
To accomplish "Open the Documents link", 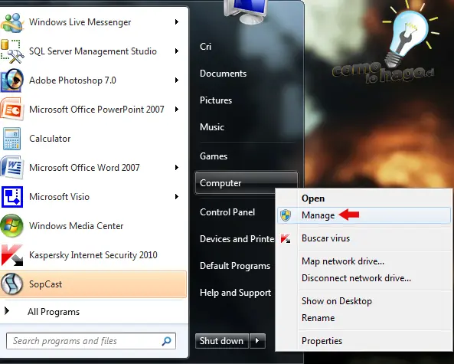I will click(224, 74).
